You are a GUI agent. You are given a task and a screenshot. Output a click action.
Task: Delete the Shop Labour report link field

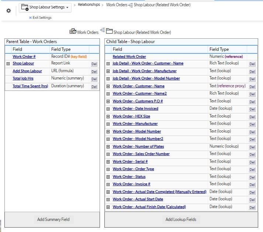point(94,64)
